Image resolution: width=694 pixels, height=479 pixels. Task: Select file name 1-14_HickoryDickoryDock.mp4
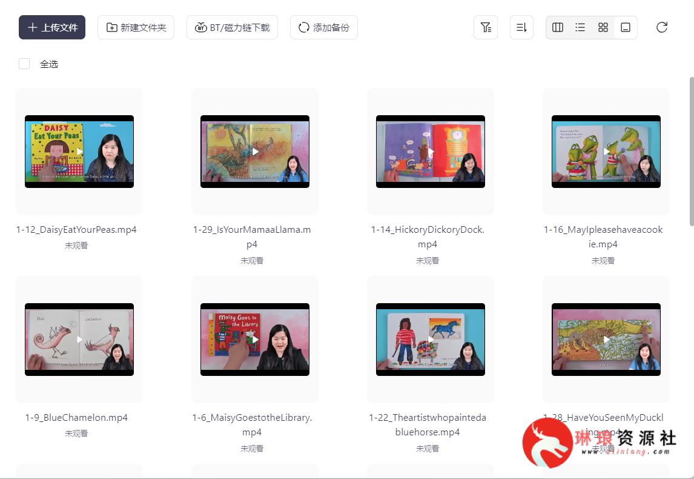(428, 236)
